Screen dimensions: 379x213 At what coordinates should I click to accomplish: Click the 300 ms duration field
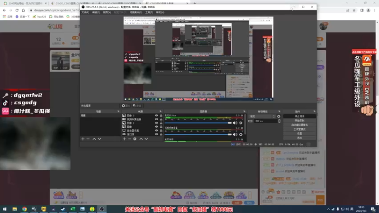click(x=265, y=121)
